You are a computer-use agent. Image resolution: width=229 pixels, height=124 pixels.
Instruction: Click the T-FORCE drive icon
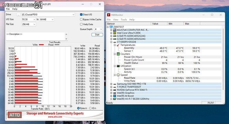coord(114,87)
